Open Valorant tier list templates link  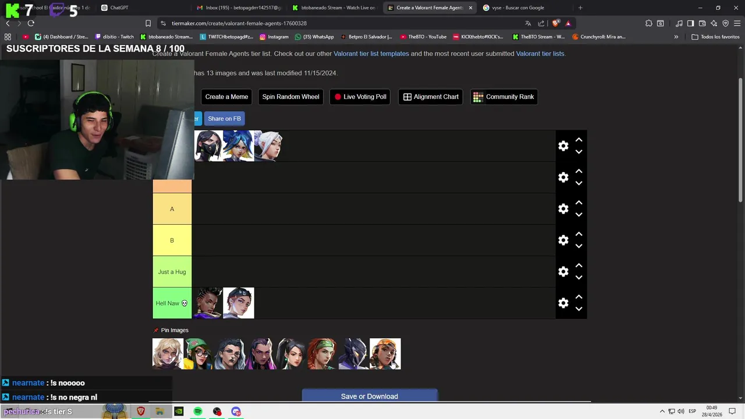pos(371,54)
